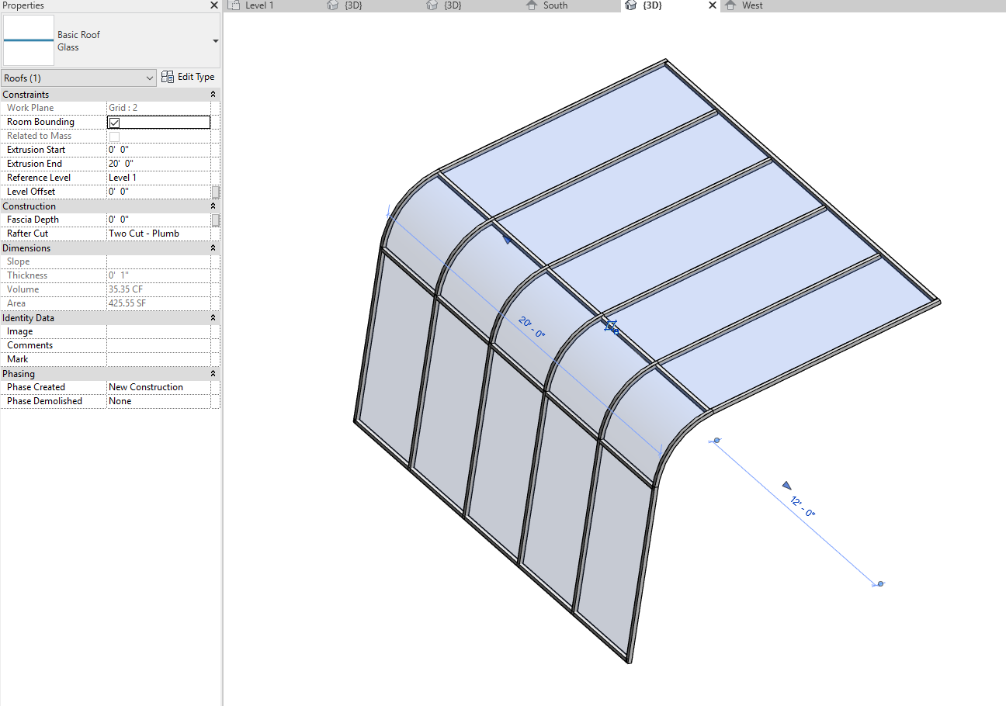Click the elevation marker icon on West tab
The height and width of the screenshot is (706, 1006).
(x=730, y=5)
